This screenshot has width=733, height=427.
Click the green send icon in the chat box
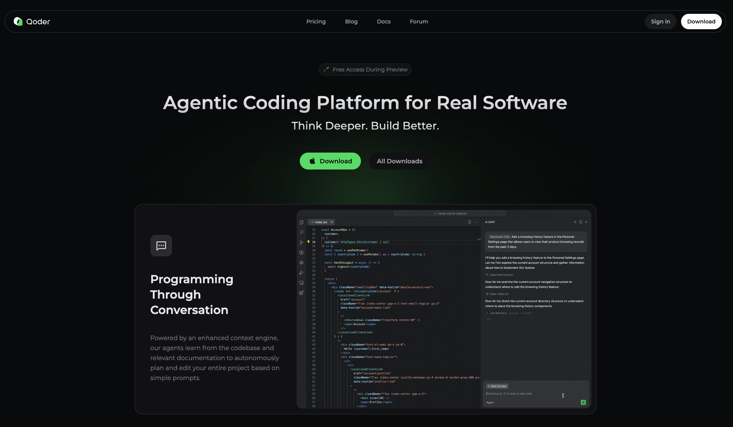tap(583, 402)
